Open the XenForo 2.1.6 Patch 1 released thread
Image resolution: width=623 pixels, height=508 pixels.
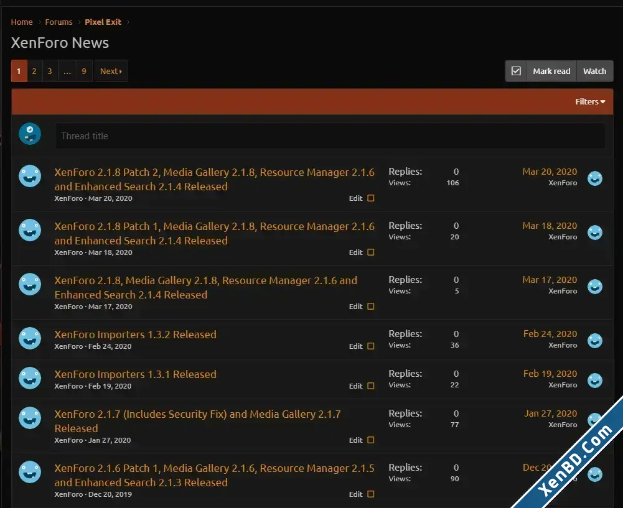coord(214,475)
